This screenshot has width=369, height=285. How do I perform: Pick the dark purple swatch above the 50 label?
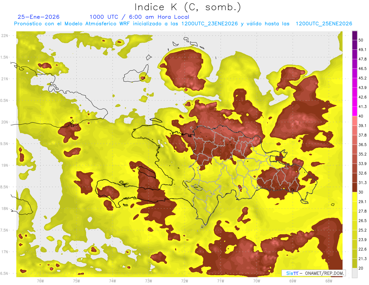click(355, 35)
